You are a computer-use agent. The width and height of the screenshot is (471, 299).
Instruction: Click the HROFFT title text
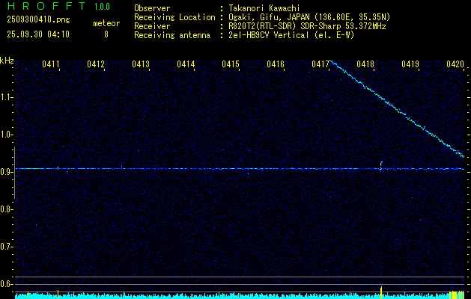[x=41, y=7]
